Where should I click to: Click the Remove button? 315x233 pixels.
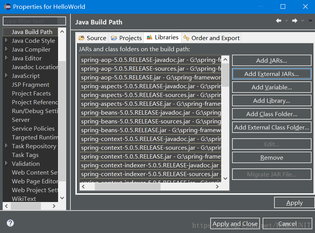(x=271, y=157)
